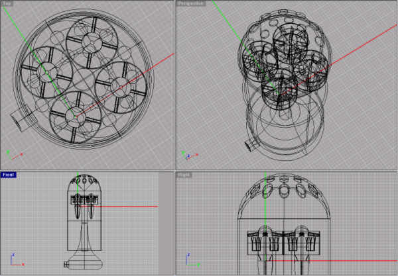
Task: Click the Right viewport title label
Action: 185,175
